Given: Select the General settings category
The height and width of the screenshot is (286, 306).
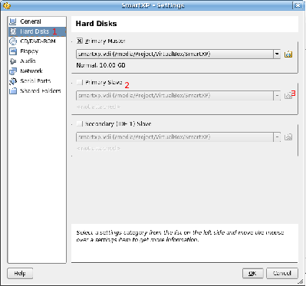Looking at the screenshot, I should (x=37, y=21).
